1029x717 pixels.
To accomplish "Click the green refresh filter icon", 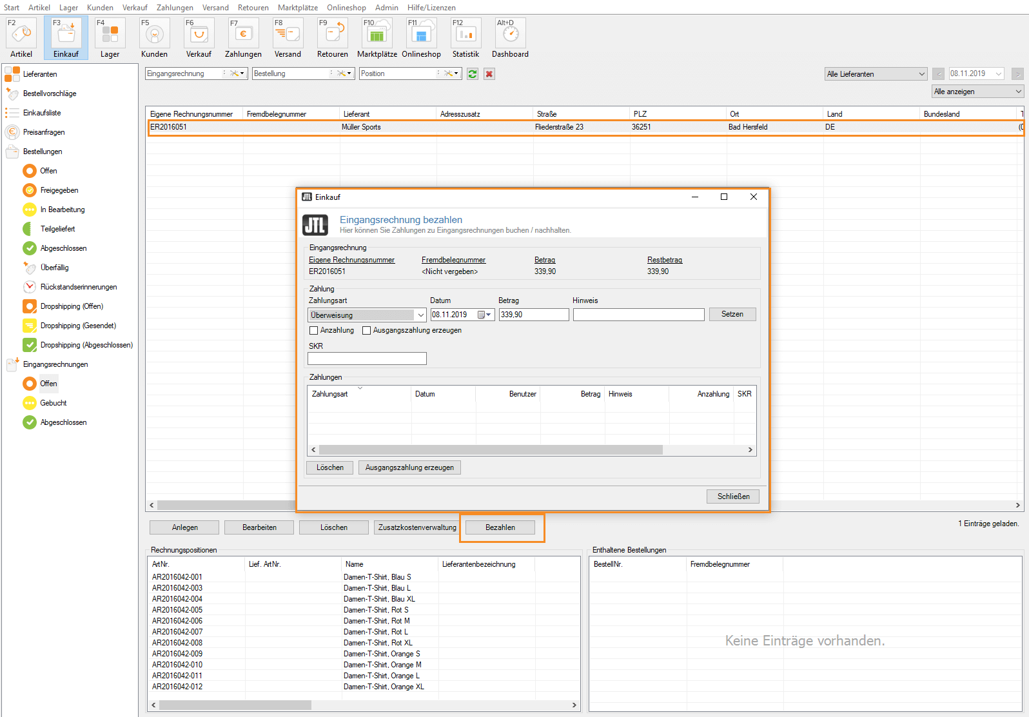I will [x=473, y=74].
